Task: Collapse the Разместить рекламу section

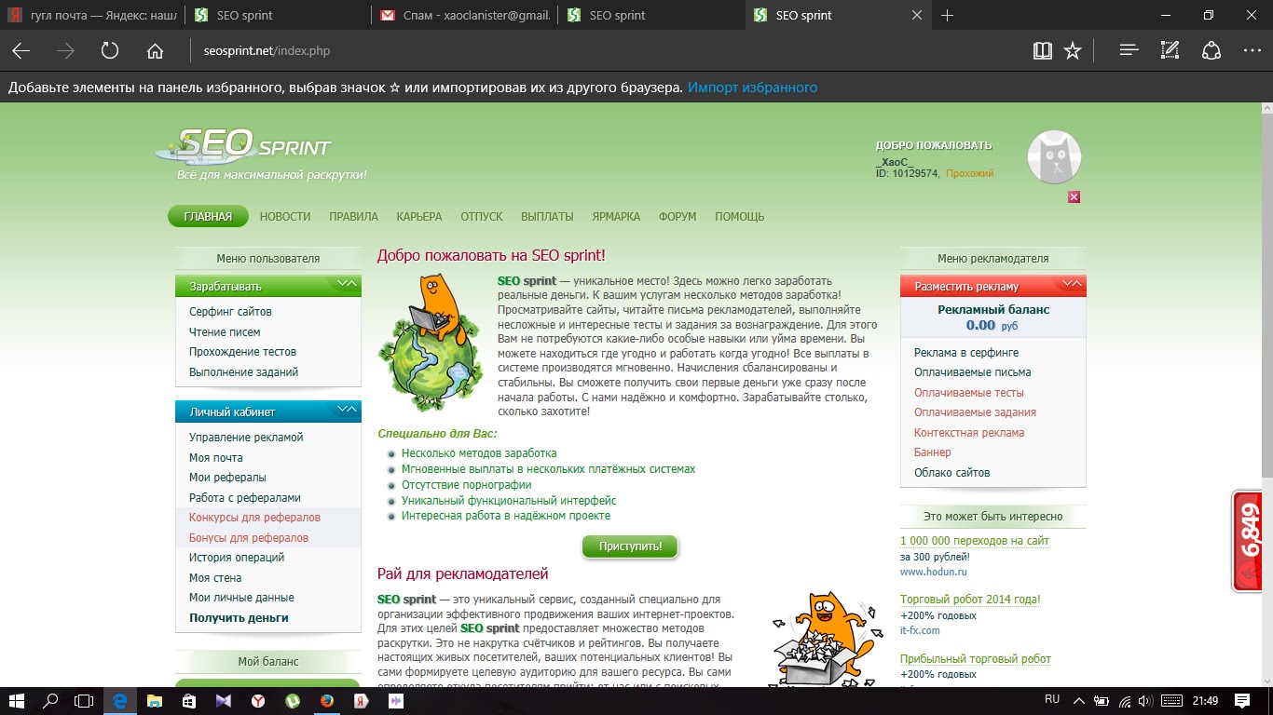Action: (1072, 284)
